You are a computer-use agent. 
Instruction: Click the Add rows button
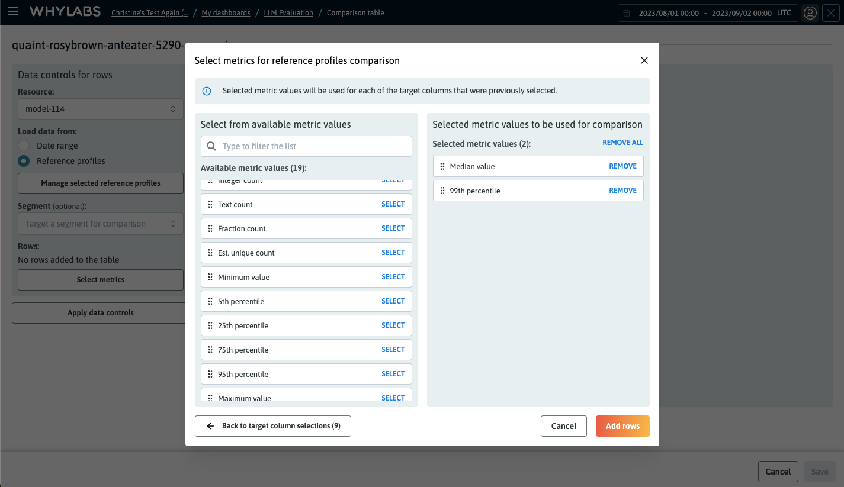click(x=622, y=425)
